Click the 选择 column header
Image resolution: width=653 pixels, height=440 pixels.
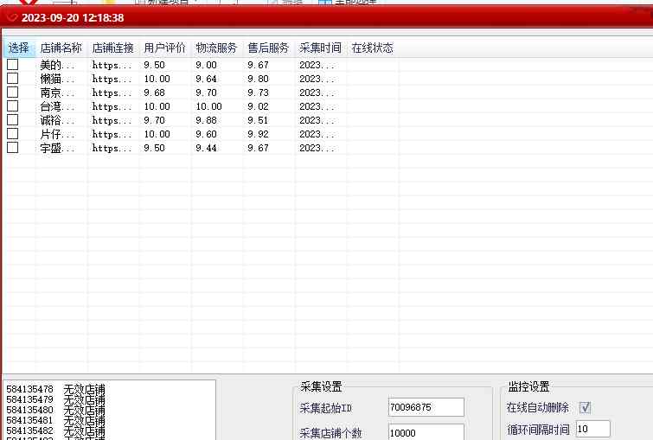18,48
